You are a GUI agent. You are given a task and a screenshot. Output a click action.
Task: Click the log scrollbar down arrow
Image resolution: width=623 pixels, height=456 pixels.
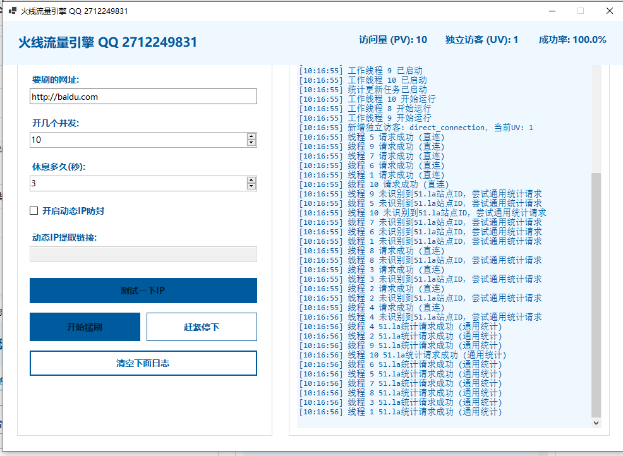(x=596, y=423)
